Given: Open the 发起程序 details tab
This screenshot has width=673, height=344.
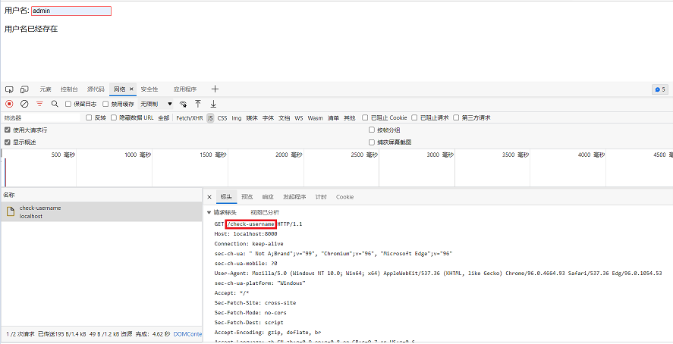Looking at the screenshot, I should 294,197.
